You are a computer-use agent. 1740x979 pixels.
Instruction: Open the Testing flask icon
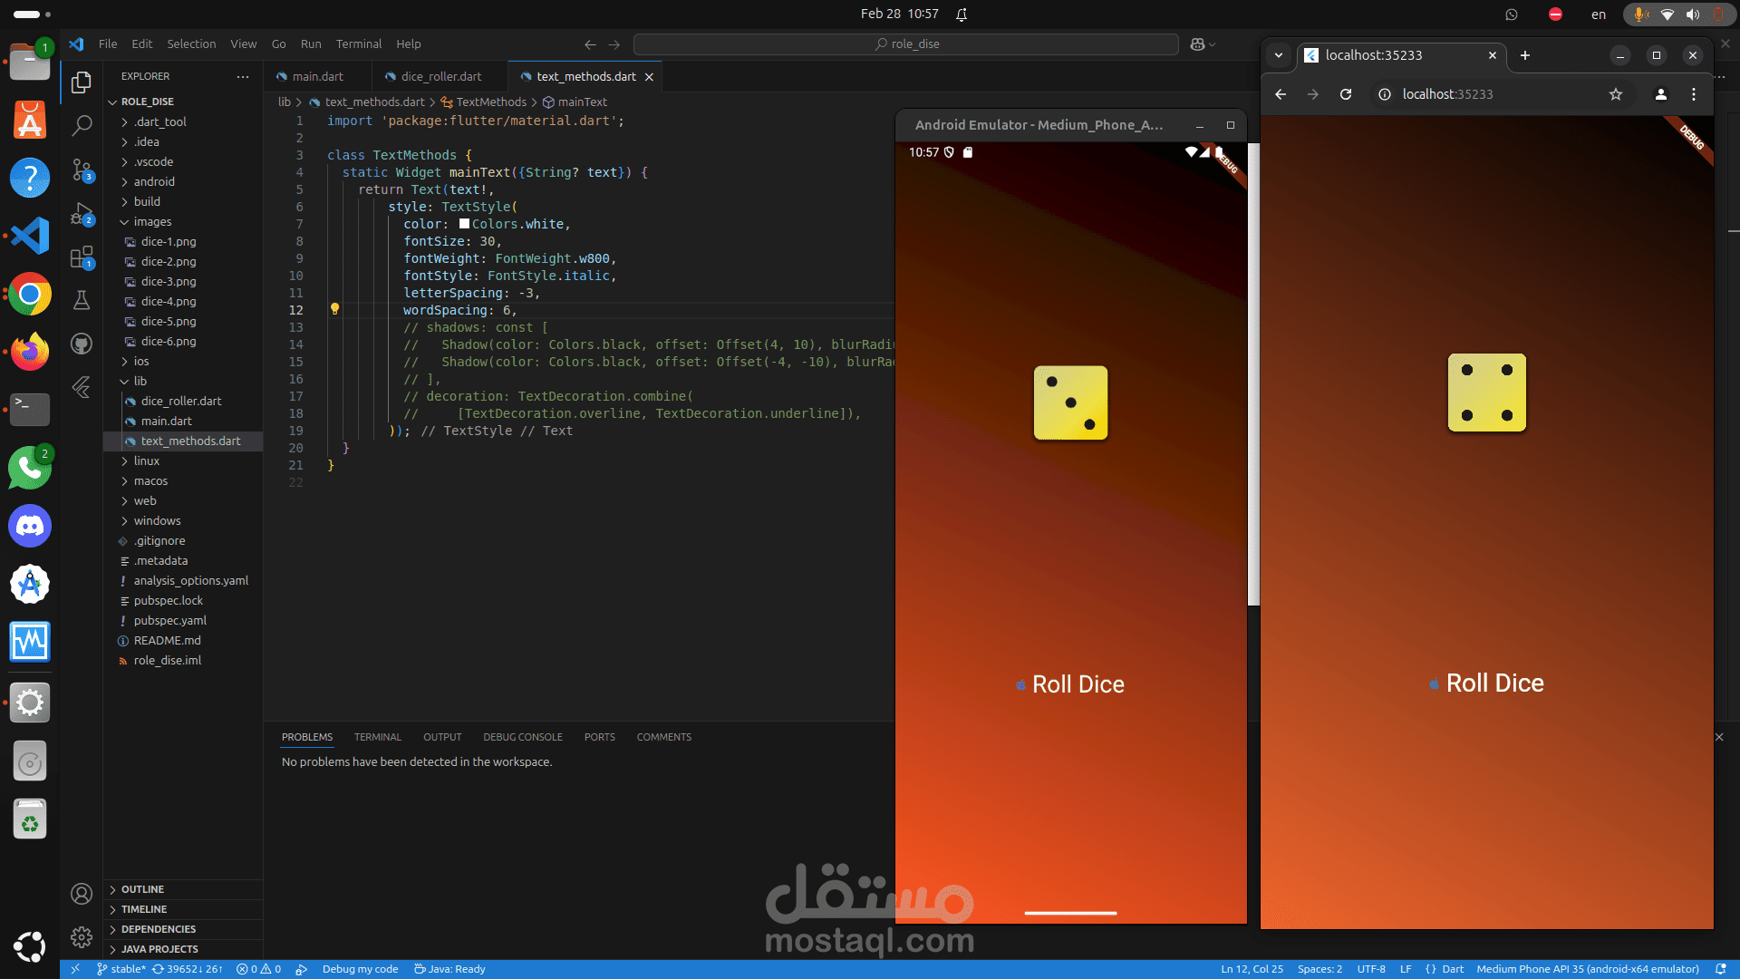[82, 300]
